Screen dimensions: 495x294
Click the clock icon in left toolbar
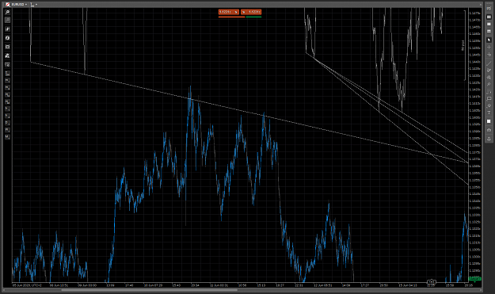pos(7,38)
